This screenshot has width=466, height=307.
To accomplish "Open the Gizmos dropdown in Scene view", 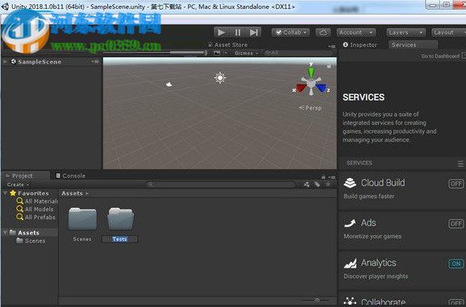I will [246, 53].
